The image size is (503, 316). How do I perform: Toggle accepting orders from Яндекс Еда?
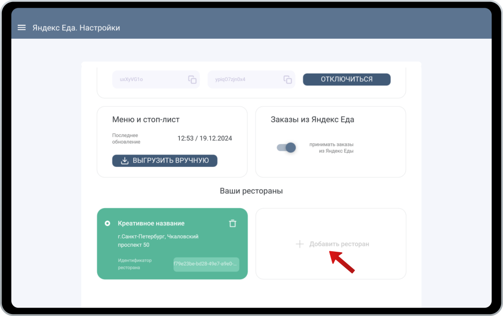click(286, 147)
